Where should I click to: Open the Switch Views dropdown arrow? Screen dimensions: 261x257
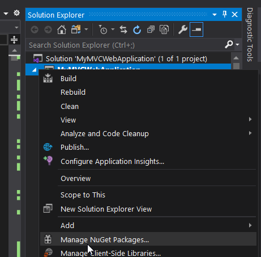point(86,30)
